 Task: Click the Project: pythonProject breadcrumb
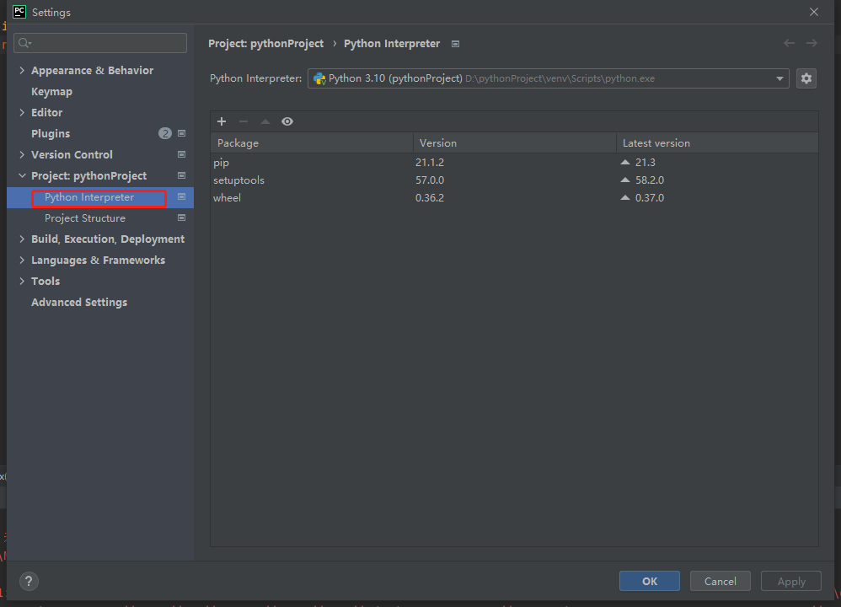point(265,43)
